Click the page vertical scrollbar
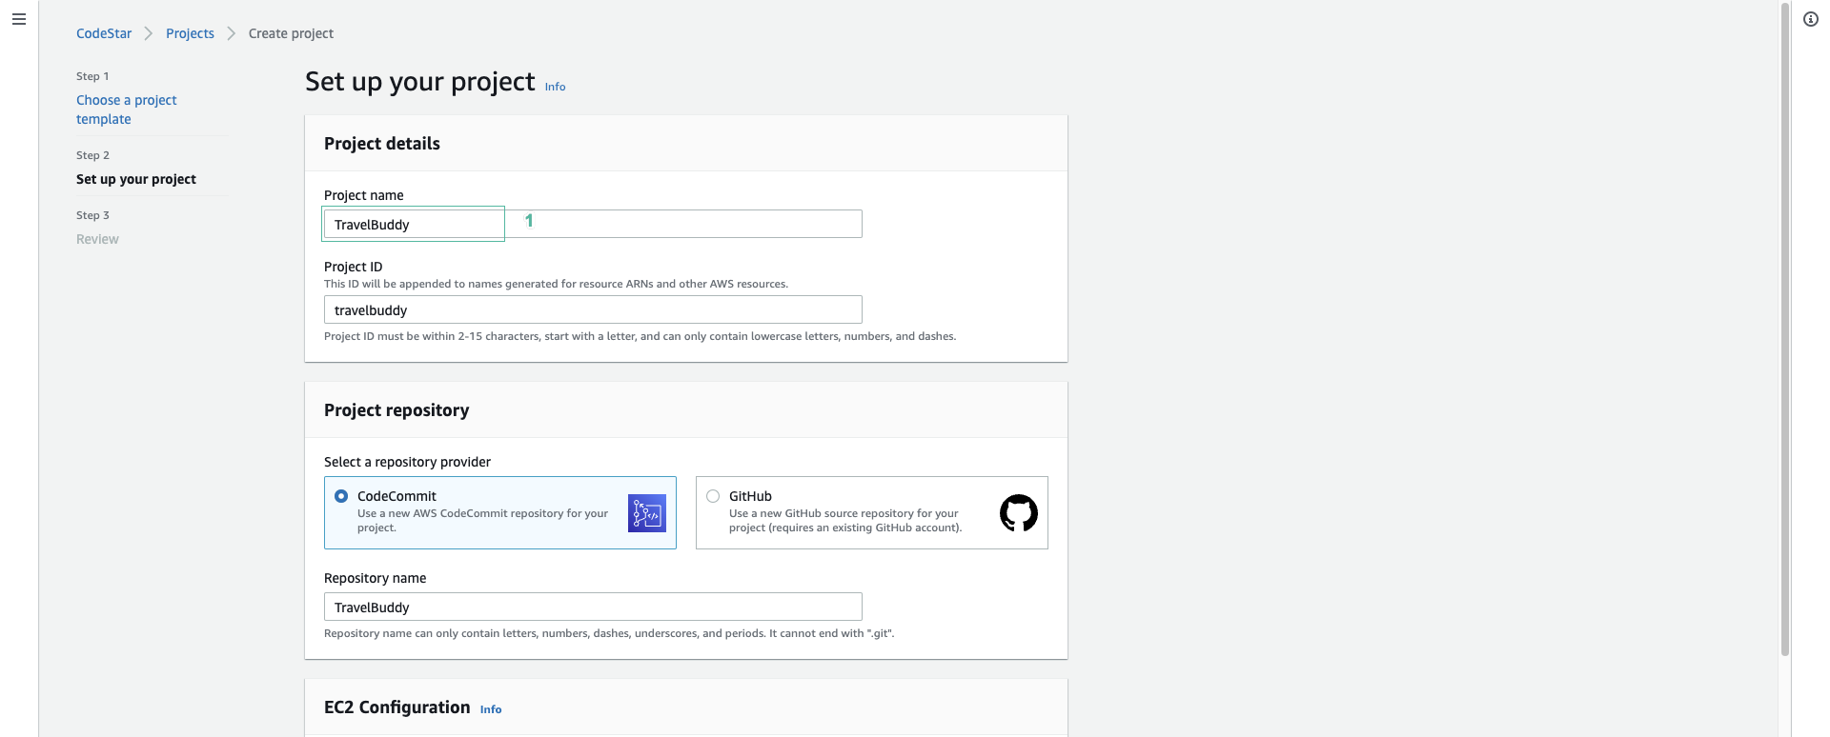 1785,329
